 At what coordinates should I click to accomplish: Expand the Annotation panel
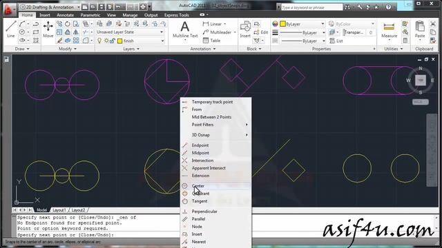tap(202, 49)
